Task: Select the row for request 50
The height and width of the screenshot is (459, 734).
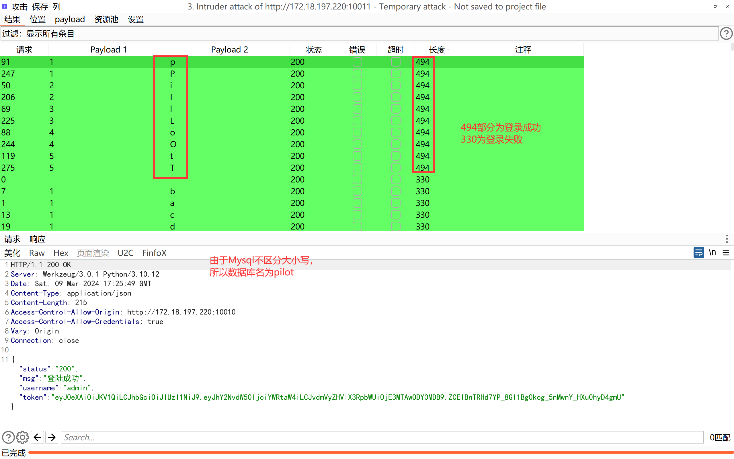Action: [292, 85]
